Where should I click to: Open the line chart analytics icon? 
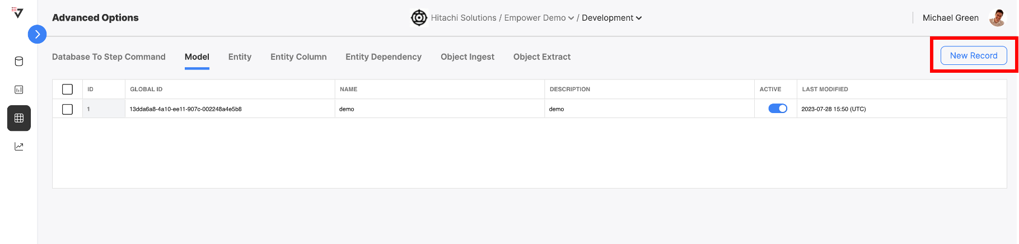click(19, 147)
